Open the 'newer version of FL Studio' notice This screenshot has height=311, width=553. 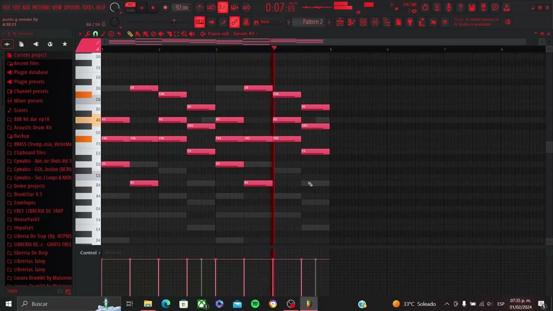pos(477,22)
